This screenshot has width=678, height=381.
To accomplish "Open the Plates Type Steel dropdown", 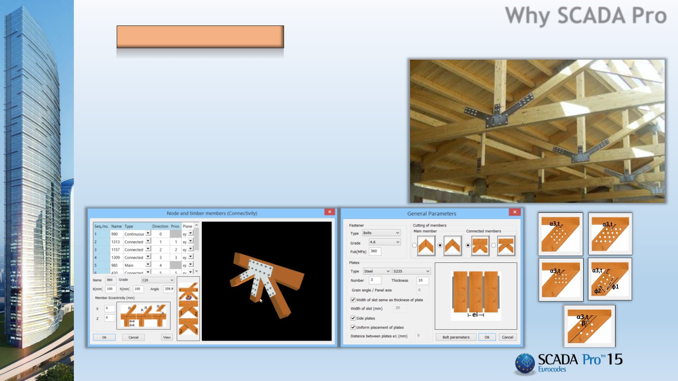I will [377, 271].
